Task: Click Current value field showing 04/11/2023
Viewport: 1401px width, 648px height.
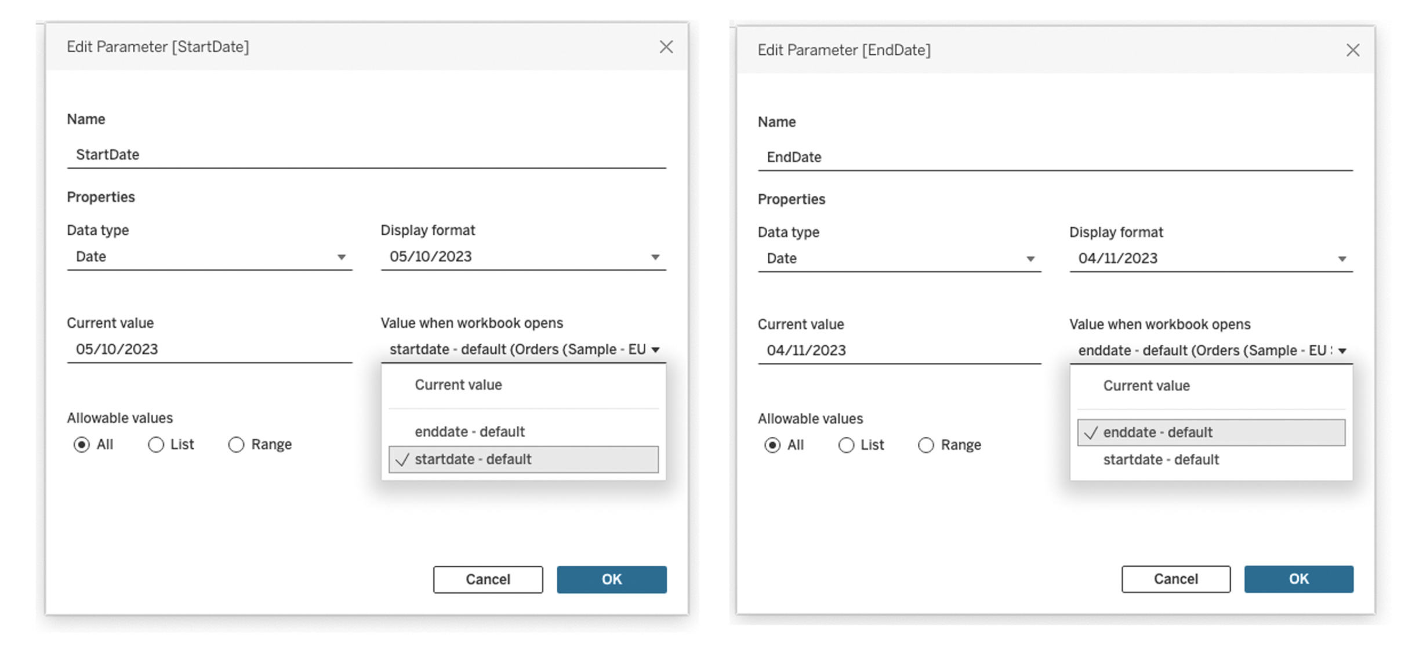Action: (x=899, y=351)
